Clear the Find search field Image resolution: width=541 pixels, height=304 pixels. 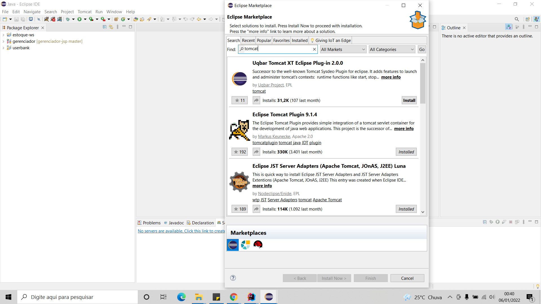click(314, 49)
